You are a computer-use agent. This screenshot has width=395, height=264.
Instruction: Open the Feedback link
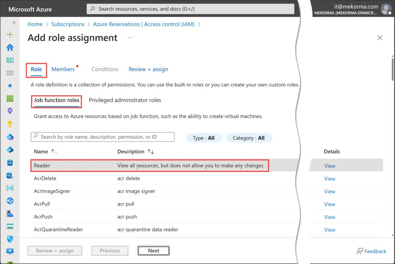pyautogui.click(x=375, y=251)
